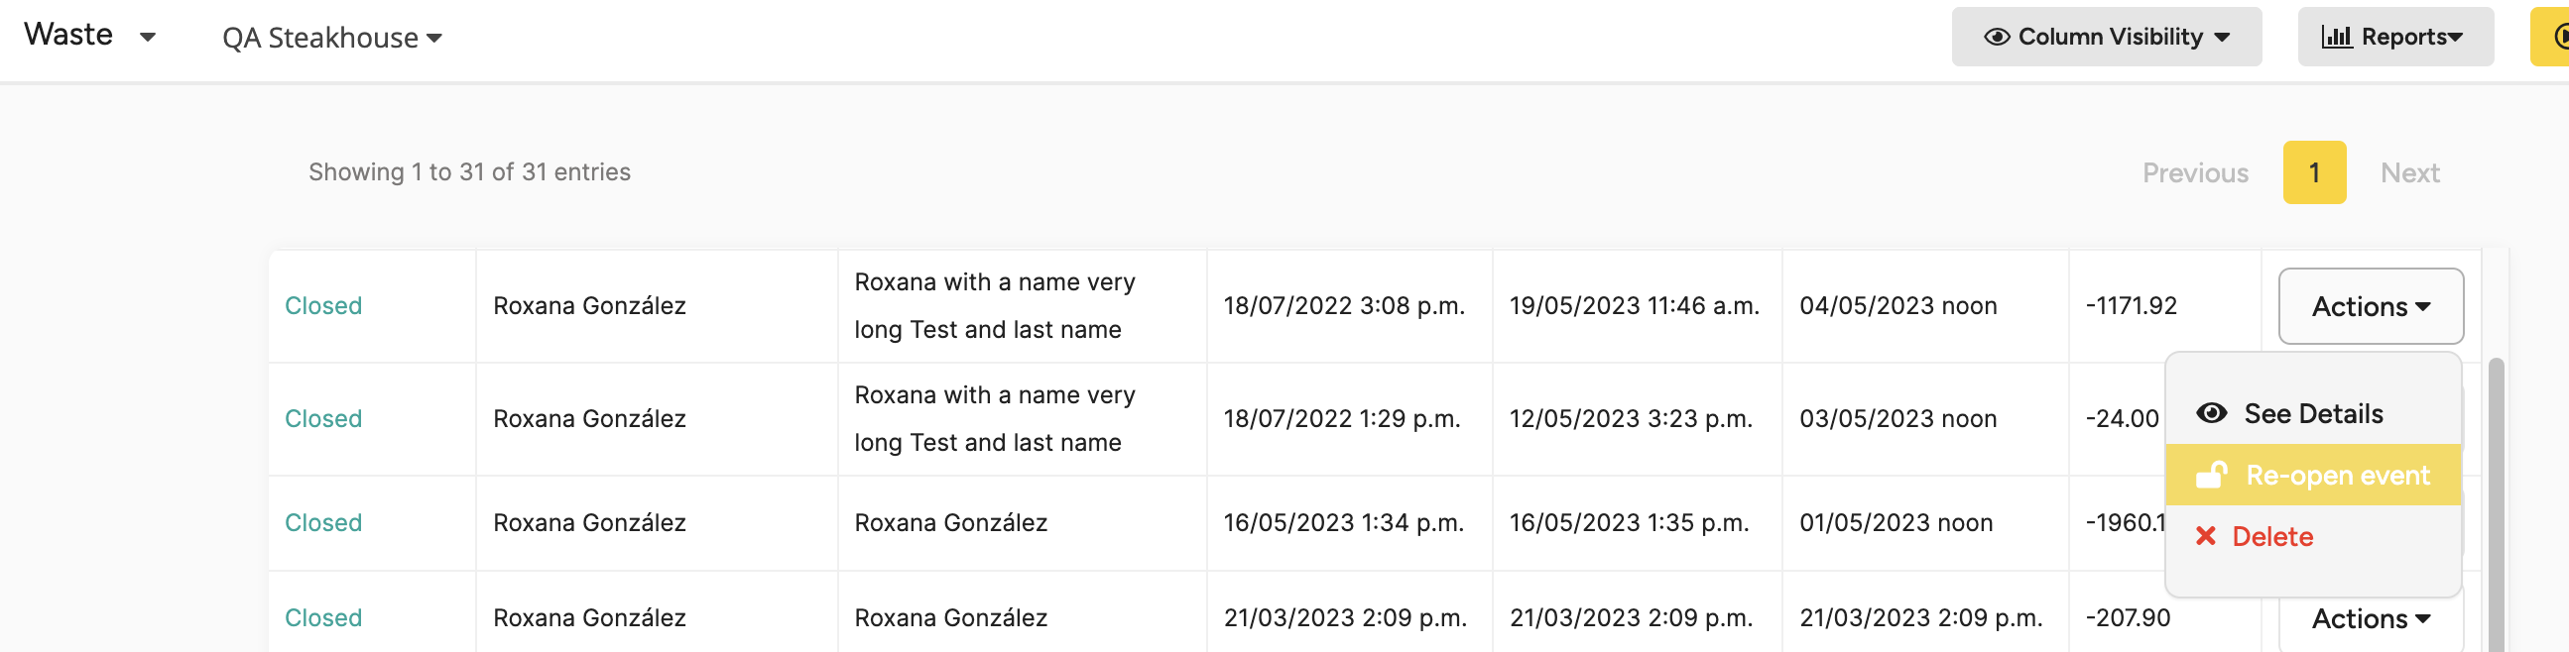Click Closed status link in first row
This screenshot has width=2569, height=652.
(323, 306)
